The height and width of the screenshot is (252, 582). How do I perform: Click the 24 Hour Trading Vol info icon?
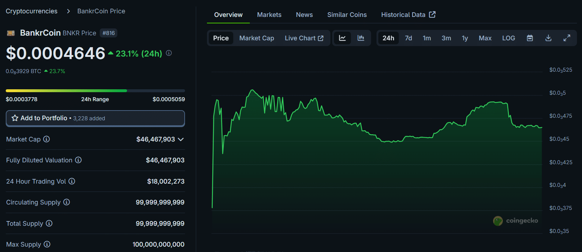click(72, 181)
